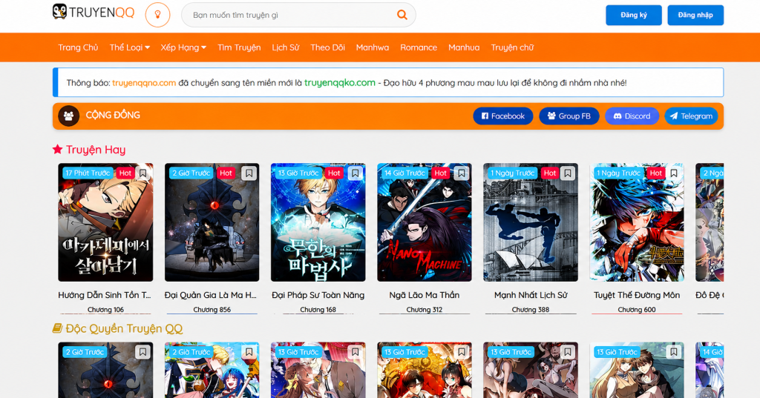Viewport: 760px width, 398px height.
Task: Click the book icon beside Độc Quyền
Action: click(x=57, y=328)
